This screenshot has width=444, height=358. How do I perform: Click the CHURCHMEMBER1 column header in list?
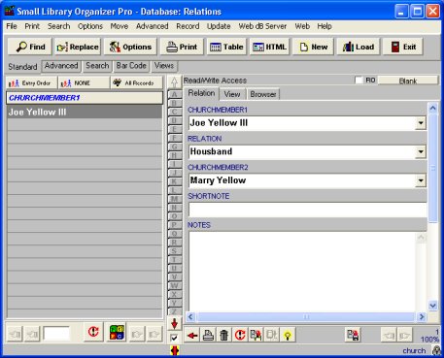tap(85, 98)
